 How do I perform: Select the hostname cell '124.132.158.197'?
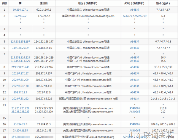coord(44,41)
